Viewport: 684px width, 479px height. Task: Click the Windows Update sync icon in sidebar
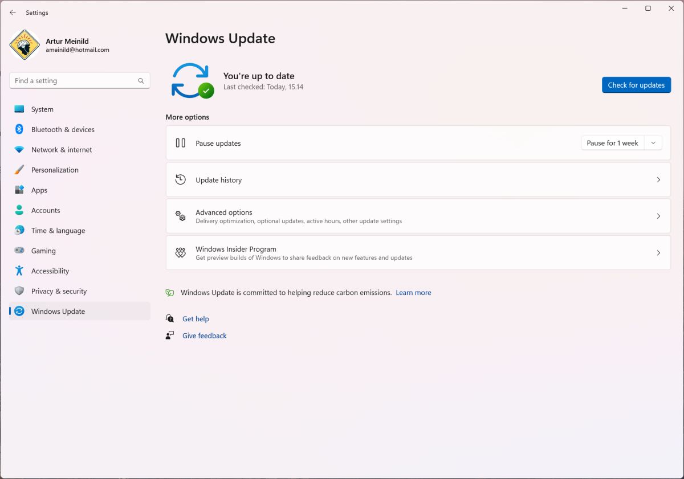[19, 311]
